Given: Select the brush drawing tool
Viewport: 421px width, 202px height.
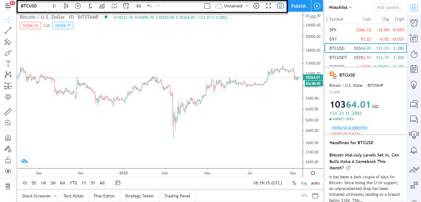Looking at the screenshot, I should 8,53.
